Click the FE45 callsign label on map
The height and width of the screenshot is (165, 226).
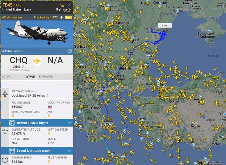pyautogui.click(x=165, y=25)
